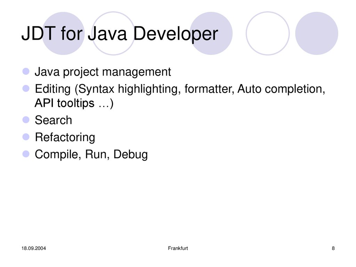Image resolution: width=356 pixels, height=267 pixels.
Task: Select the "Search" bullet text
Action: (54, 120)
